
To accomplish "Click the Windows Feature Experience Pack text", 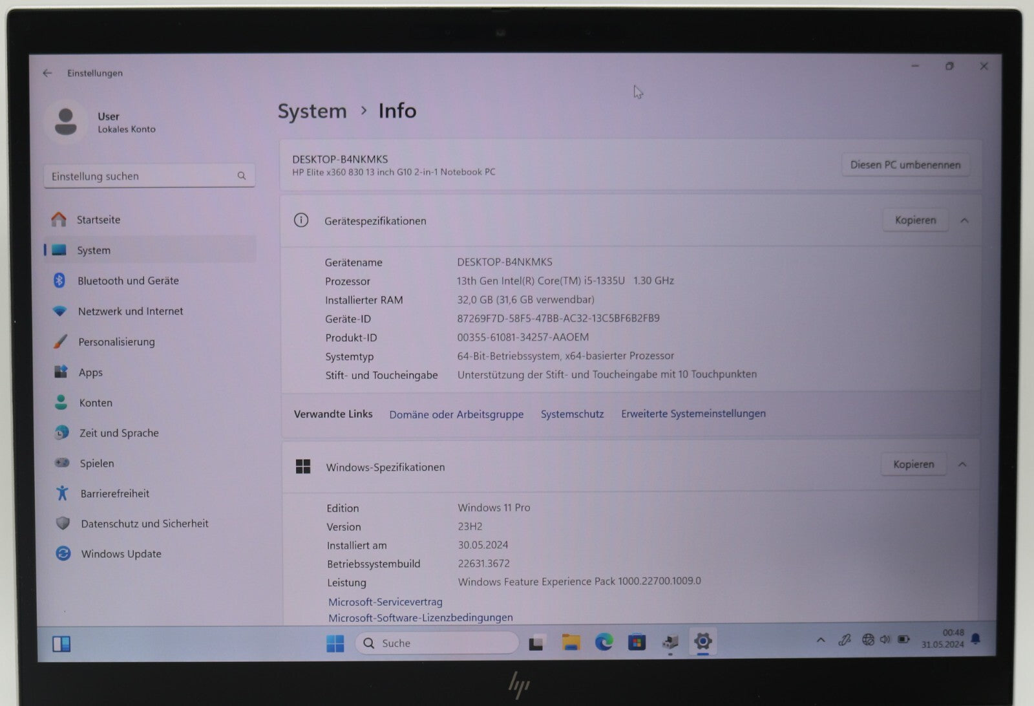I will tap(579, 581).
